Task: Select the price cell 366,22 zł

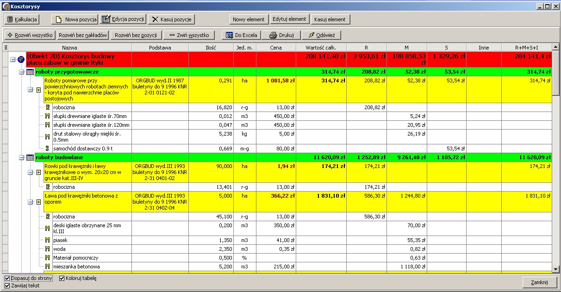Action: click(276, 202)
